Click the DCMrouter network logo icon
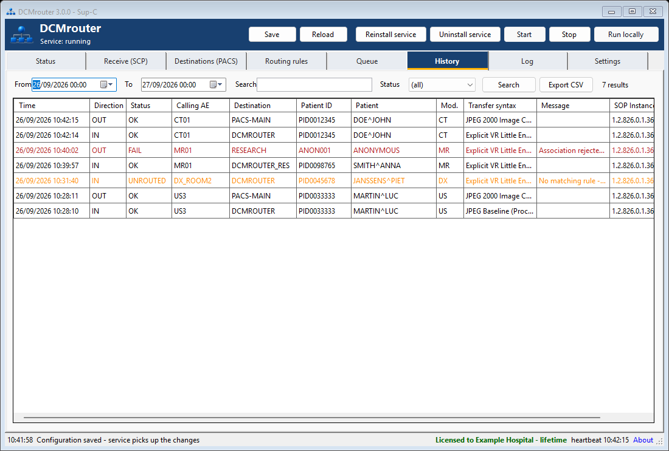This screenshot has height=451, width=669. tap(22, 35)
